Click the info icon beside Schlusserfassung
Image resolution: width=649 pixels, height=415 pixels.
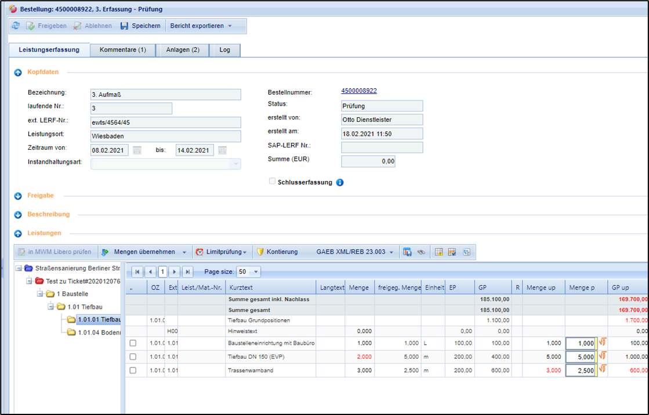click(340, 182)
